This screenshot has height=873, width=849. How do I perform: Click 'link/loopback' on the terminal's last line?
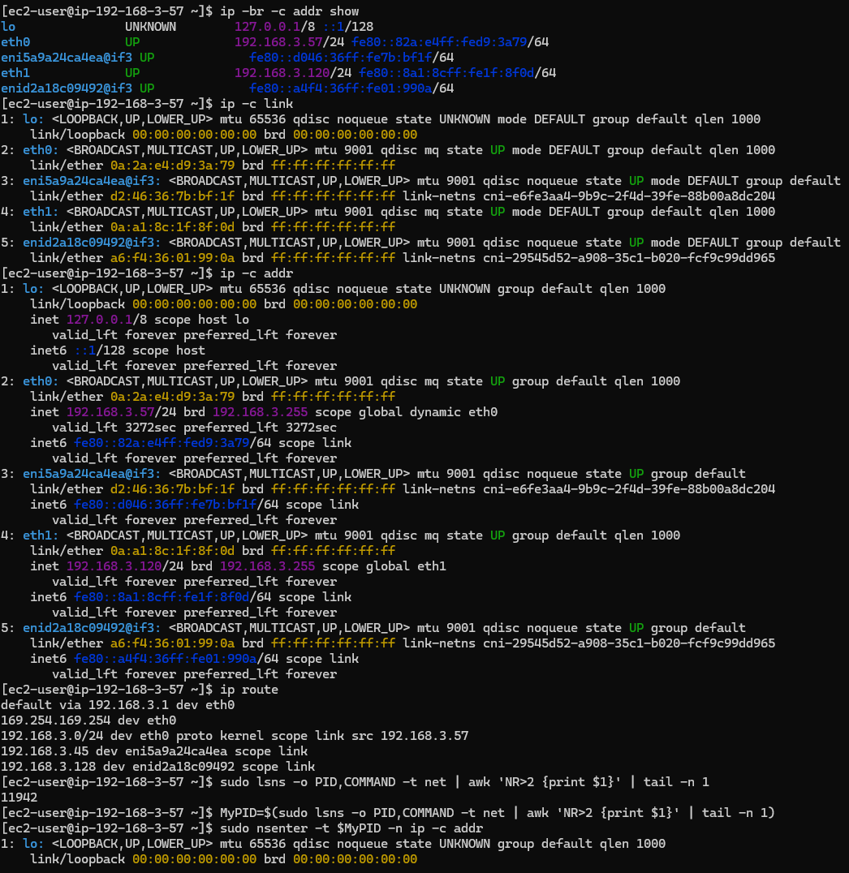[x=77, y=859]
